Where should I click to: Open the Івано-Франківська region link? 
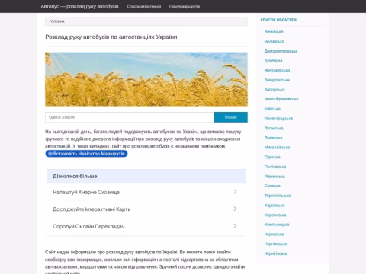click(281, 99)
